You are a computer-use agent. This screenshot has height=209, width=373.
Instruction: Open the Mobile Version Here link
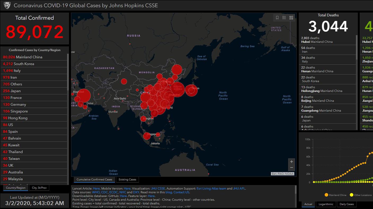click(x=127, y=189)
